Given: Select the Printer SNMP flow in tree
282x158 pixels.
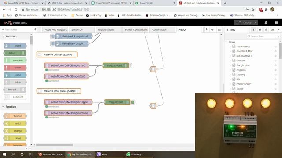Looking at the screenshot, I should pyautogui.click(x=244, y=84).
